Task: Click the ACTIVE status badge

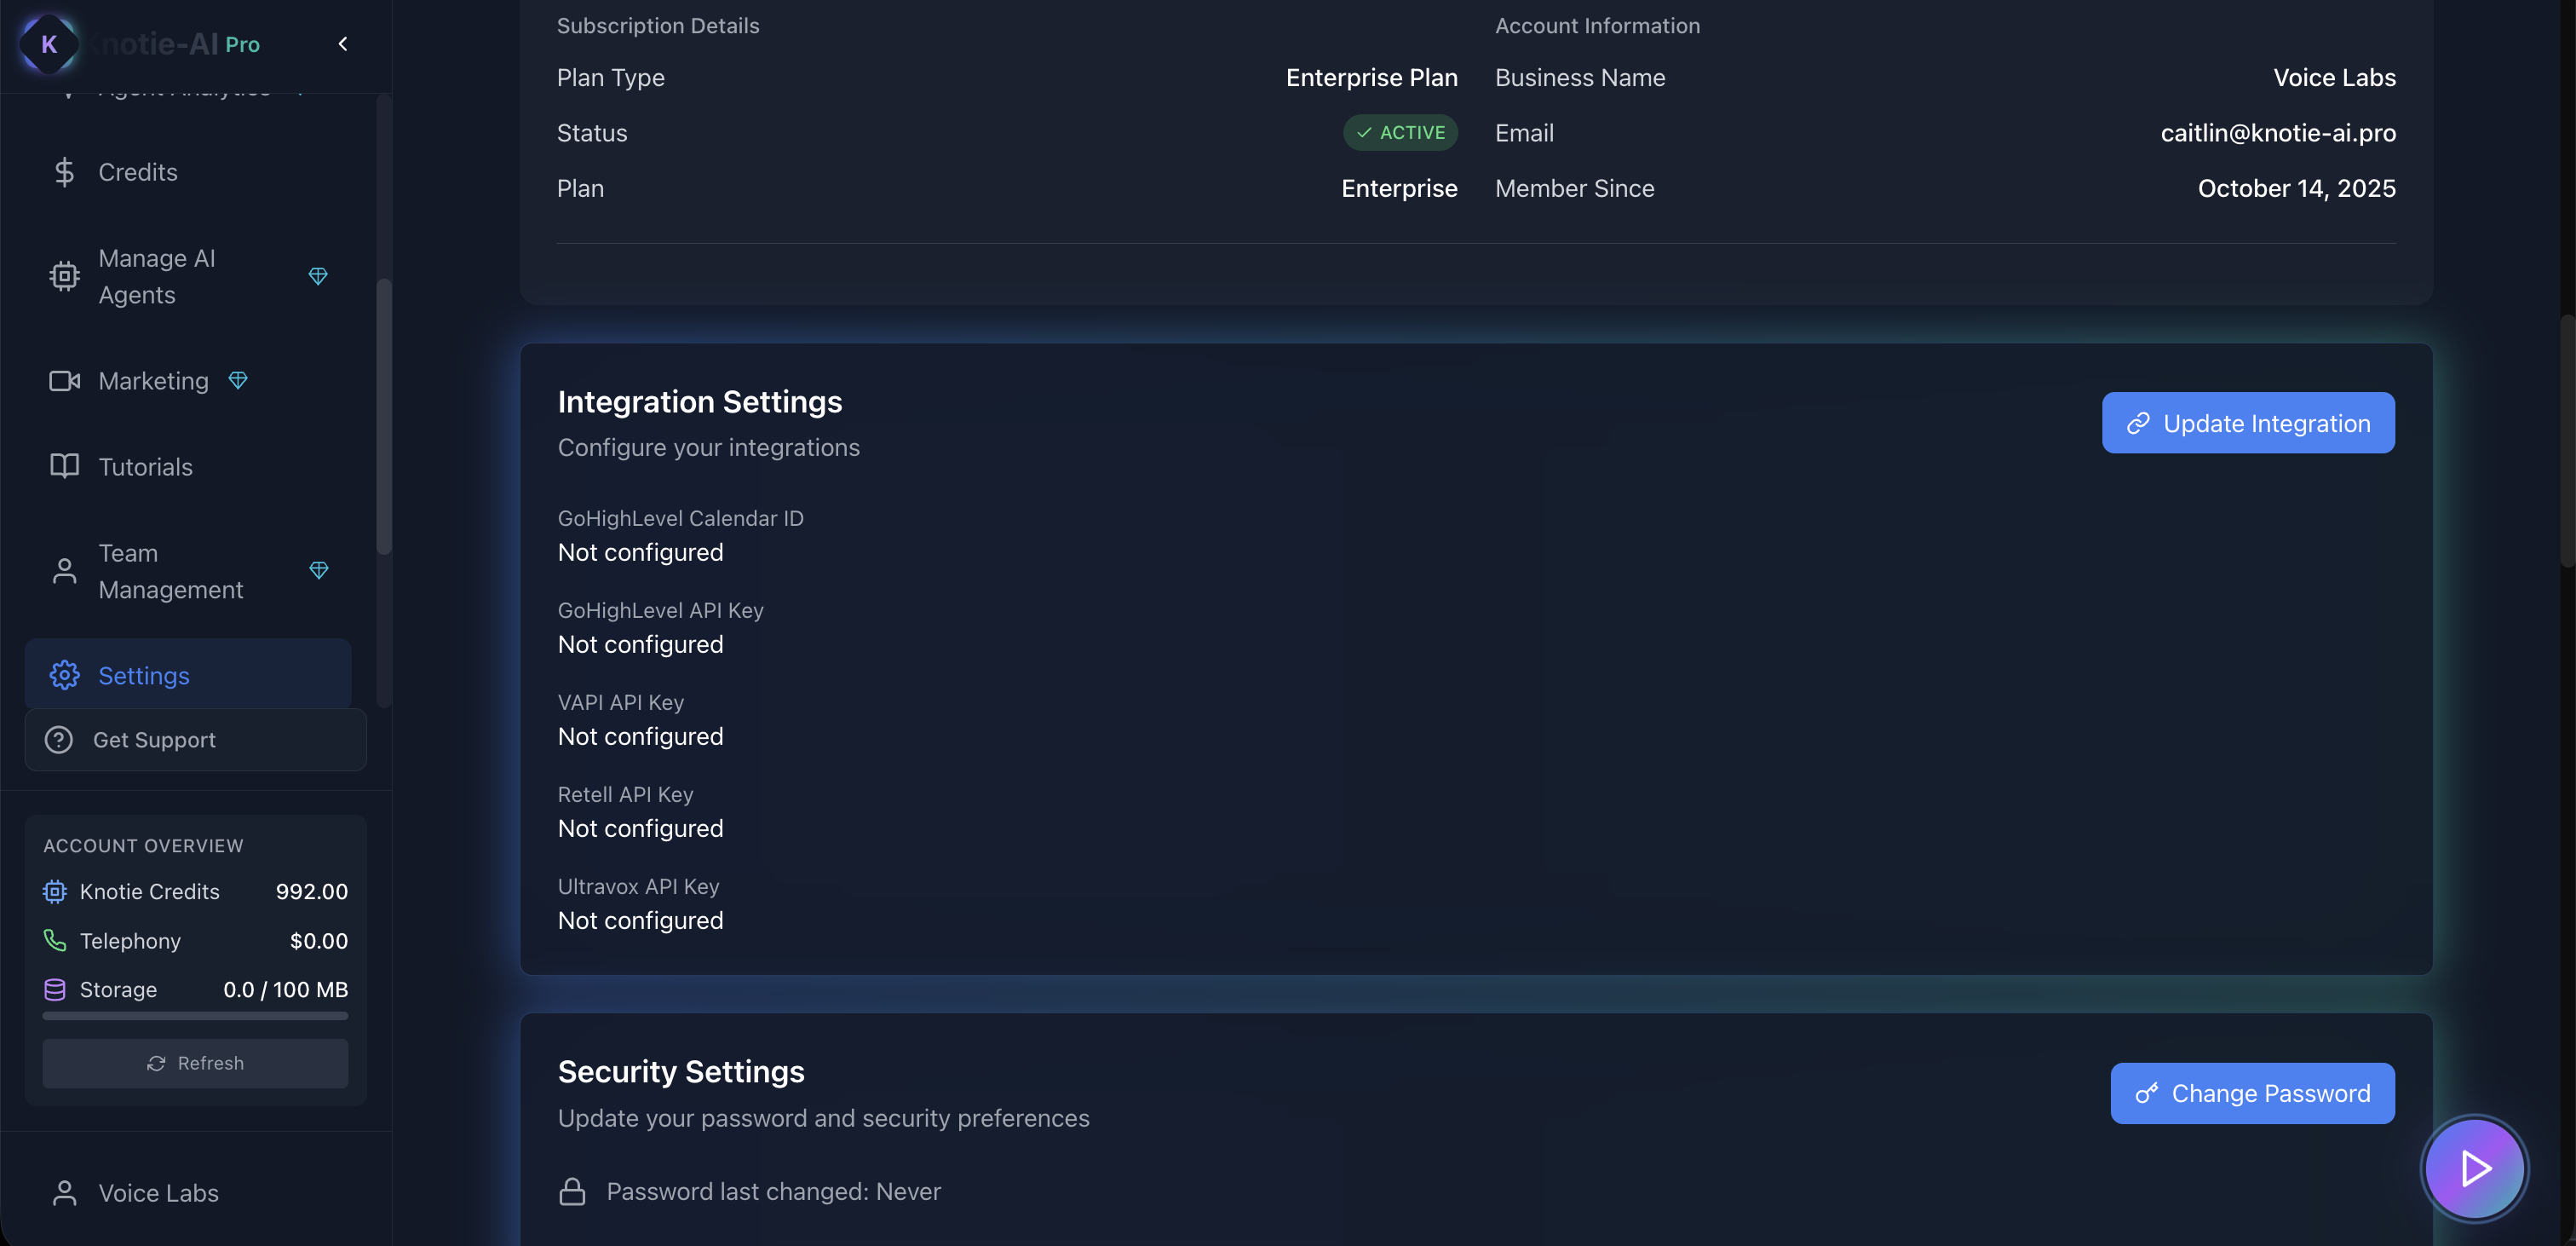Action: 1400,133
